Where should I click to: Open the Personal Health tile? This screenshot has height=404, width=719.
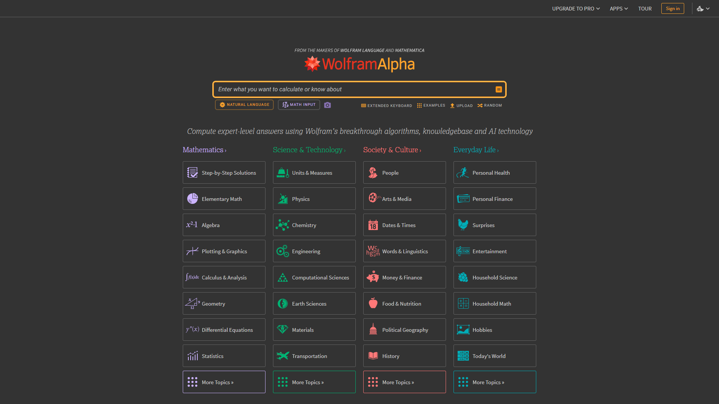click(x=495, y=172)
